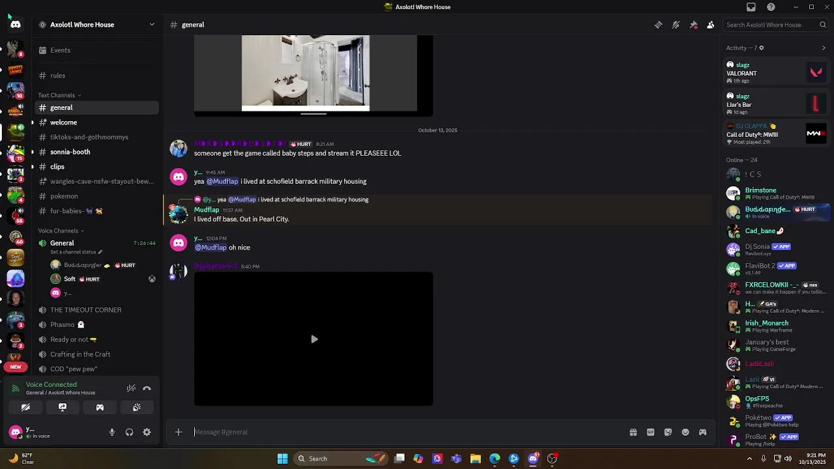
Task: Open tiktoks-and-gothmommys channel
Action: pyautogui.click(x=97, y=137)
